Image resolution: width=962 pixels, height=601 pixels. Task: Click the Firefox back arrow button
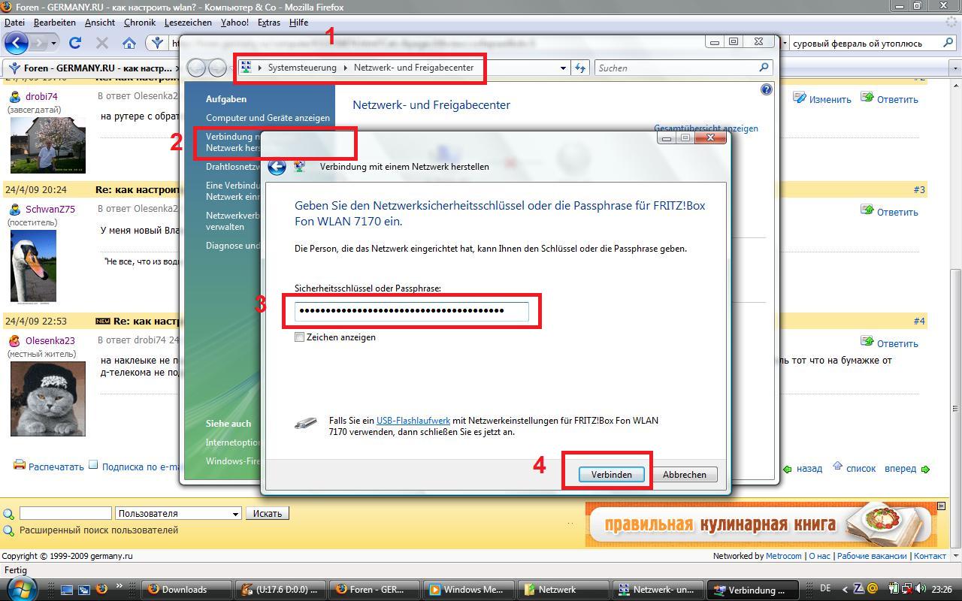(x=17, y=43)
